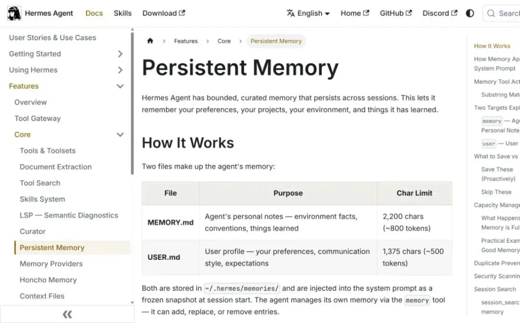Open the Skills navbar item
The height and width of the screenshot is (323, 520).
point(123,13)
